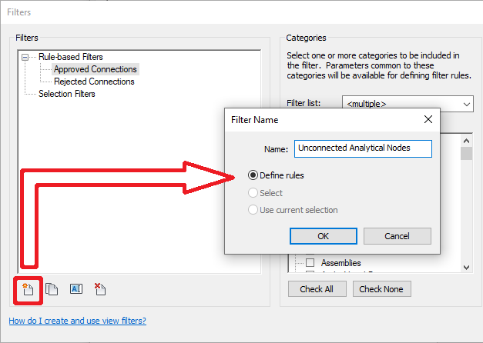The width and height of the screenshot is (483, 343).
Task: Open the view filters help link
Action: click(77, 321)
